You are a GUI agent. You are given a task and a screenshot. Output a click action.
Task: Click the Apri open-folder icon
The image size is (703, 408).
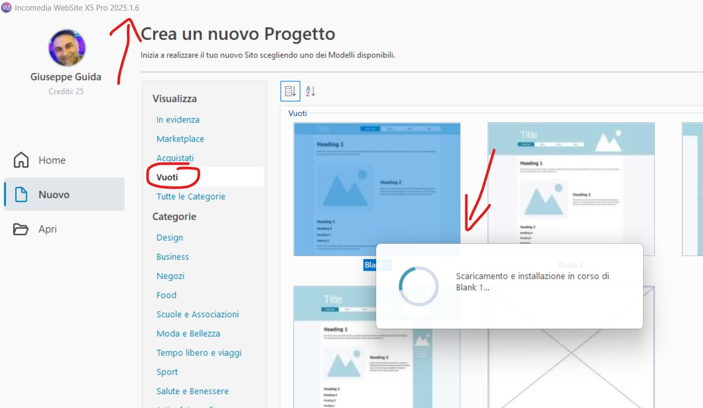coord(21,229)
